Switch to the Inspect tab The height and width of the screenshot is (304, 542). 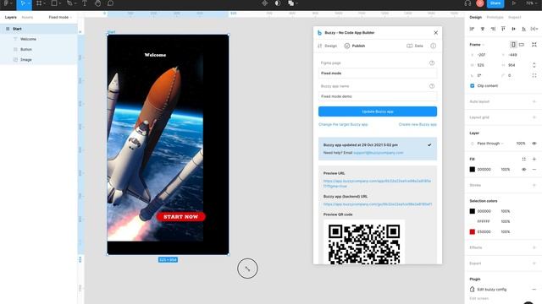coord(514,17)
